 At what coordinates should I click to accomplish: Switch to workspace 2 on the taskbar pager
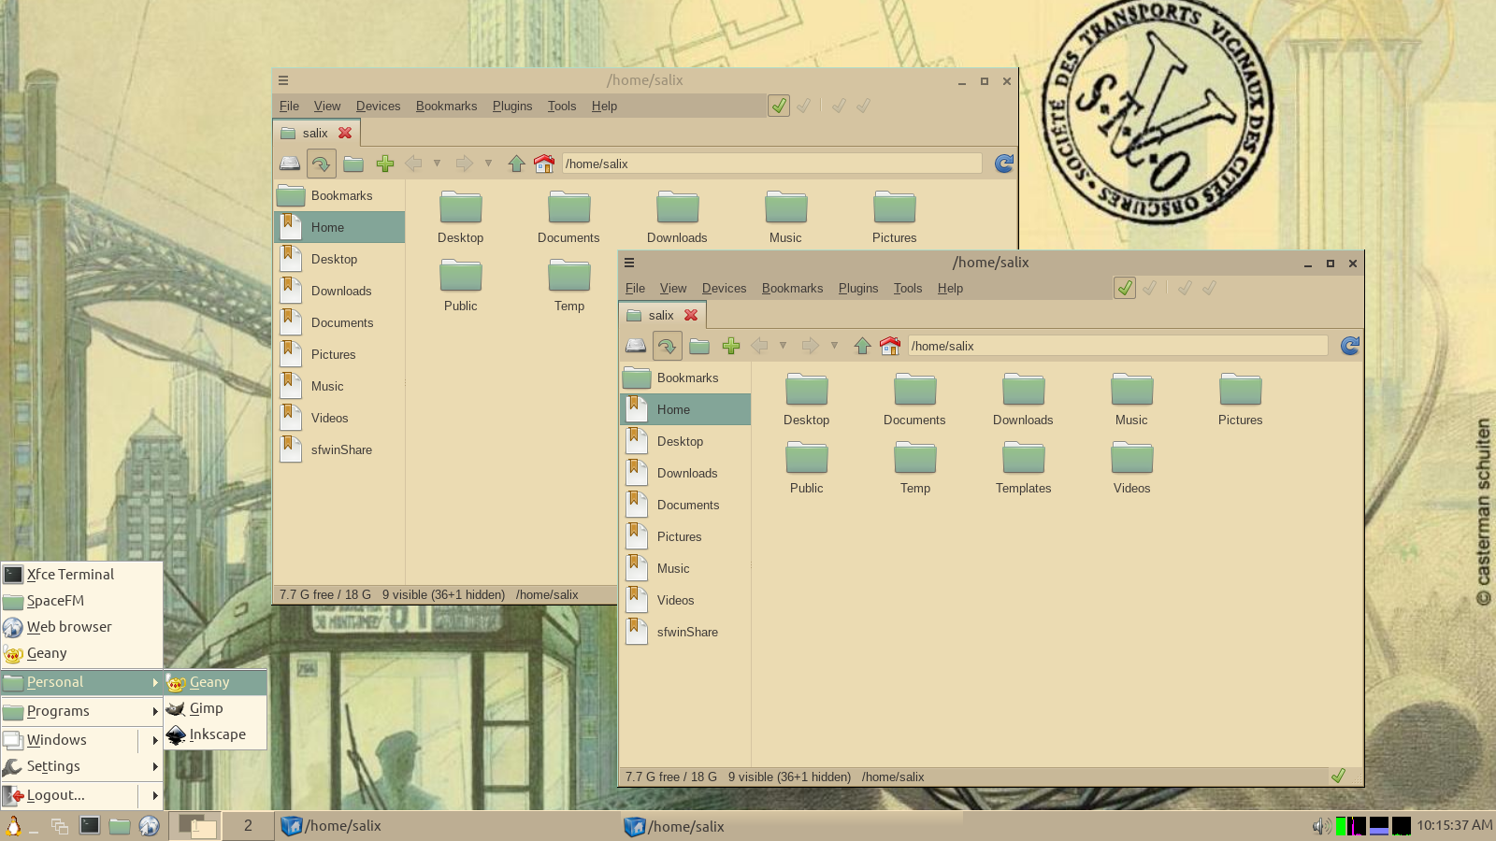click(248, 825)
